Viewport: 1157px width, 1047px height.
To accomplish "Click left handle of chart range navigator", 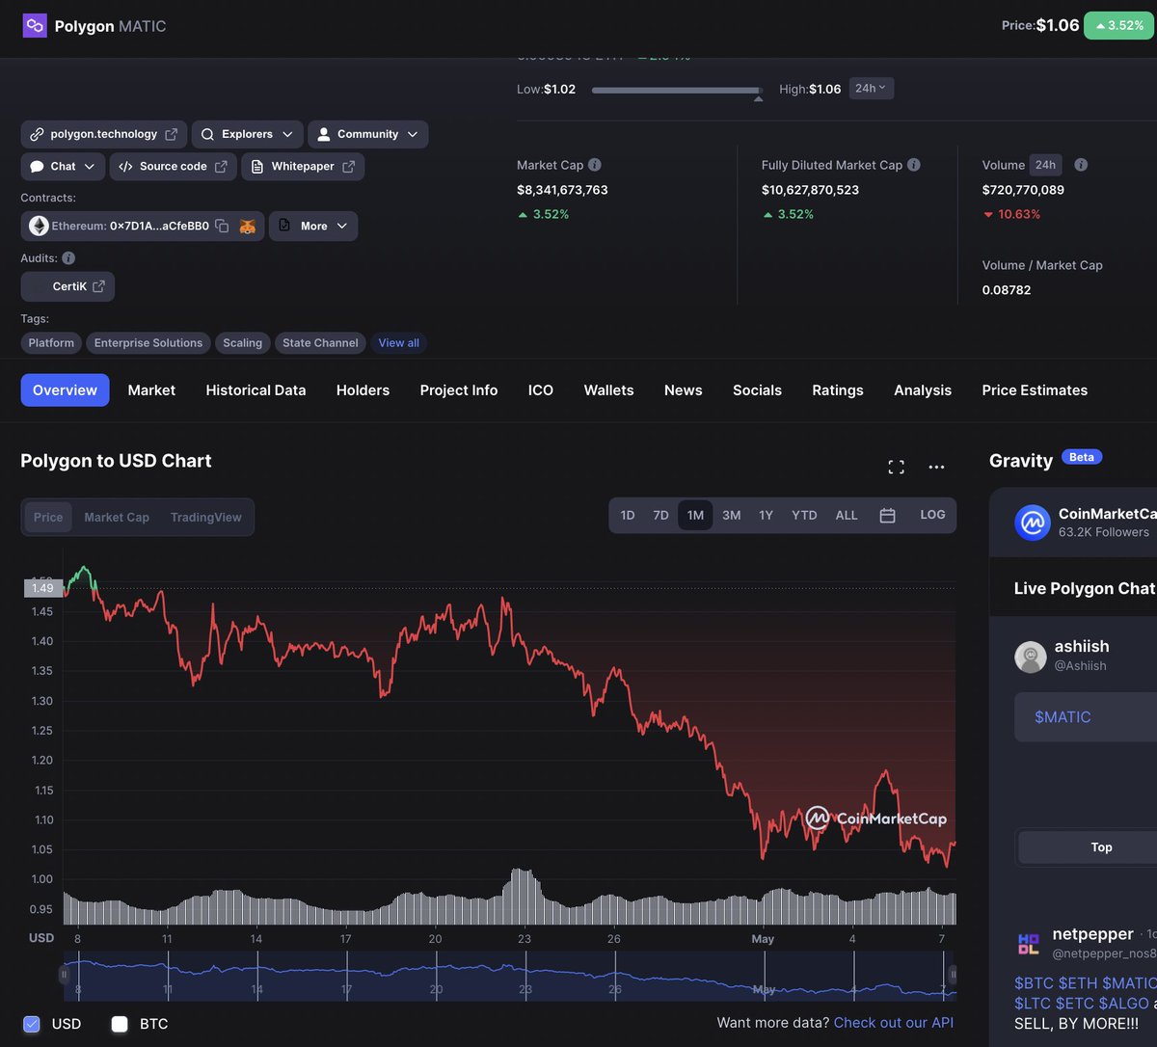I will coord(65,975).
